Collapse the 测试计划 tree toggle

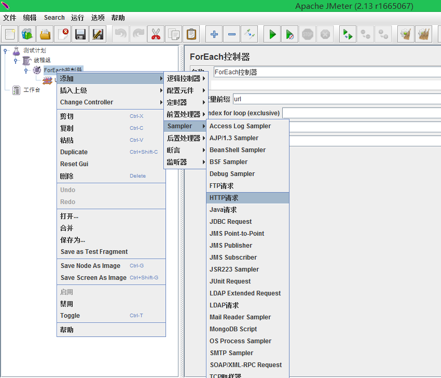pos(5,51)
